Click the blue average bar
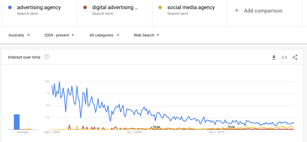The image size is (307, 142). tap(17, 122)
